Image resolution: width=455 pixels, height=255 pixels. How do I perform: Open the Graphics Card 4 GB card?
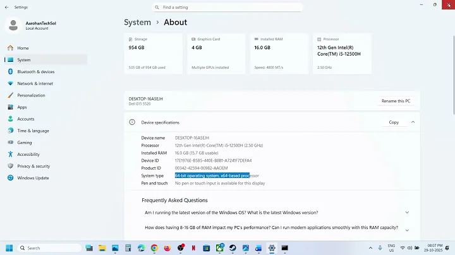(x=216, y=54)
